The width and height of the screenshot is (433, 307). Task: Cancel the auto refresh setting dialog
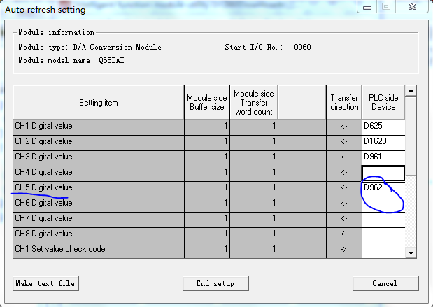[385, 283]
